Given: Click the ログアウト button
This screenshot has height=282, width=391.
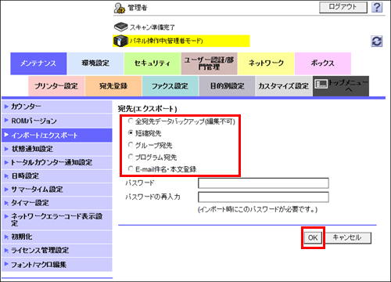Looking at the screenshot, I should tap(343, 7).
